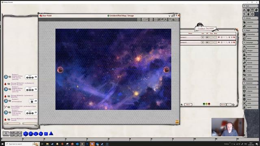The height and width of the screenshot is (146, 260).
Task: Click the four-corner fit icon in map toolbar
Action: [x=139, y=19]
